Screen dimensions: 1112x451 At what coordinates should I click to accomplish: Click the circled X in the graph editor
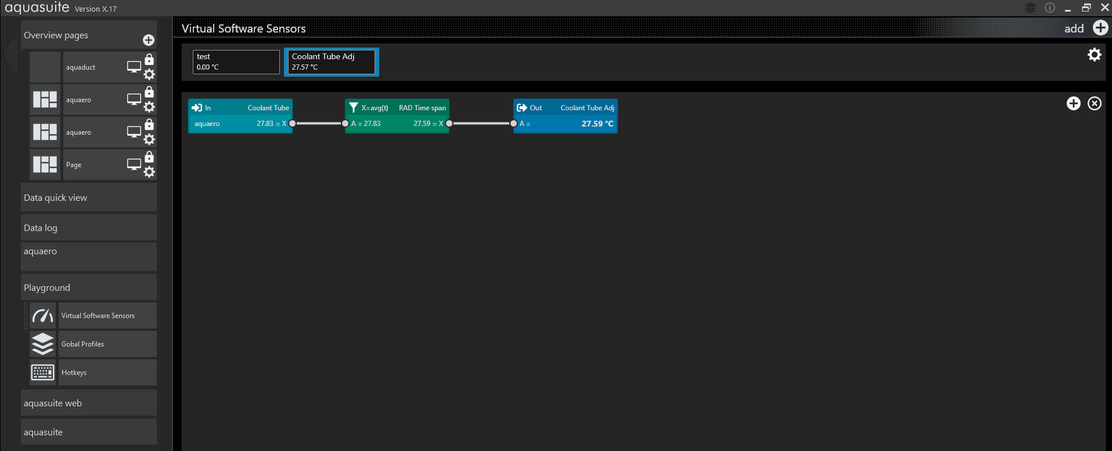1095,103
